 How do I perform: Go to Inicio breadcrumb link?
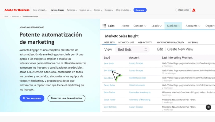click(x=6, y=16)
